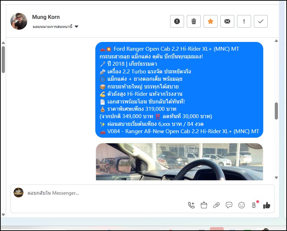
Task: Click the chat scrollbar thumb
Action: [277, 111]
